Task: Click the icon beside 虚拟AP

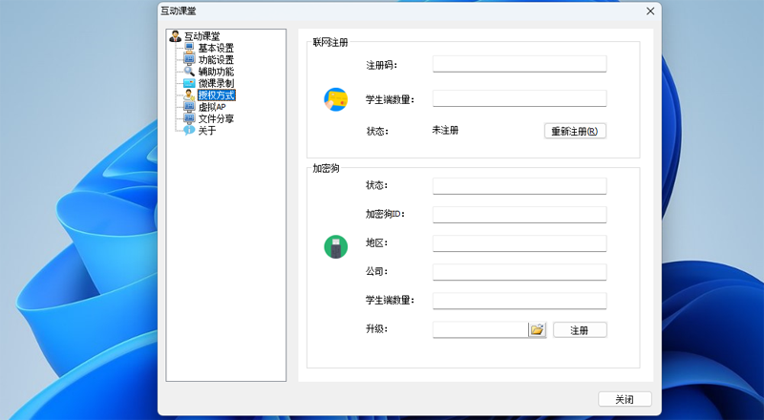Action: pos(189,107)
